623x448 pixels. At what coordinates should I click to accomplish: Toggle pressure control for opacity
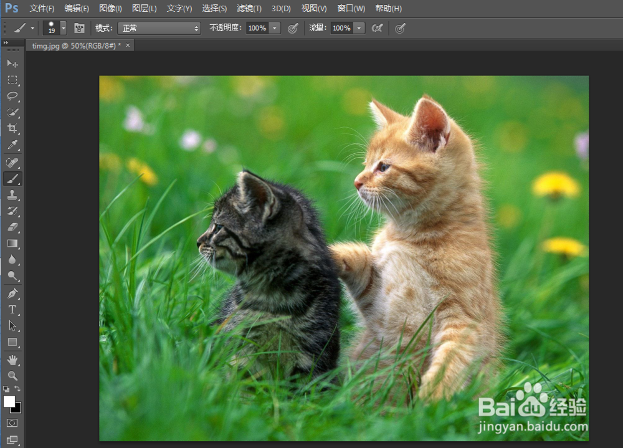coord(293,28)
